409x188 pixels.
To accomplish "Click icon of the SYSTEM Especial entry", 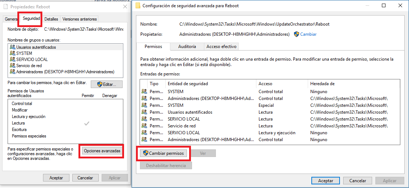I will [144, 105].
